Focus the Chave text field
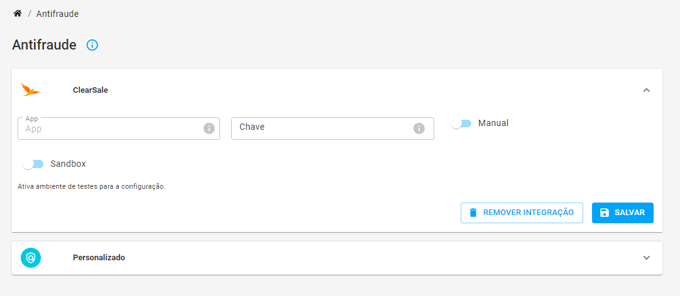 332,129
